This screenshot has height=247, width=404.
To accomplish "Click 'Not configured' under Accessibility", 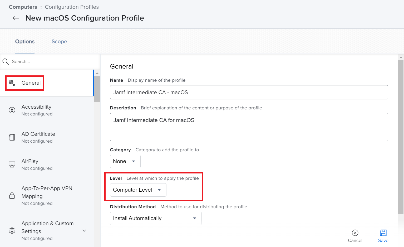I will pyautogui.click(x=37, y=114).
